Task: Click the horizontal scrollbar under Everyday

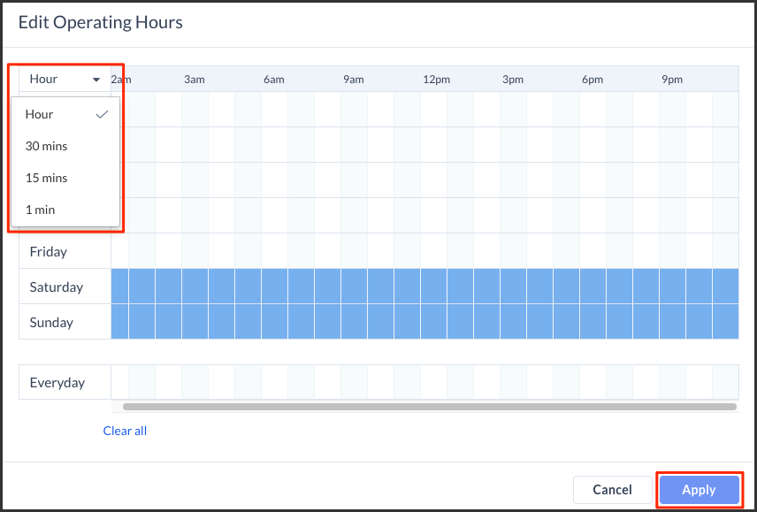Action: point(429,407)
